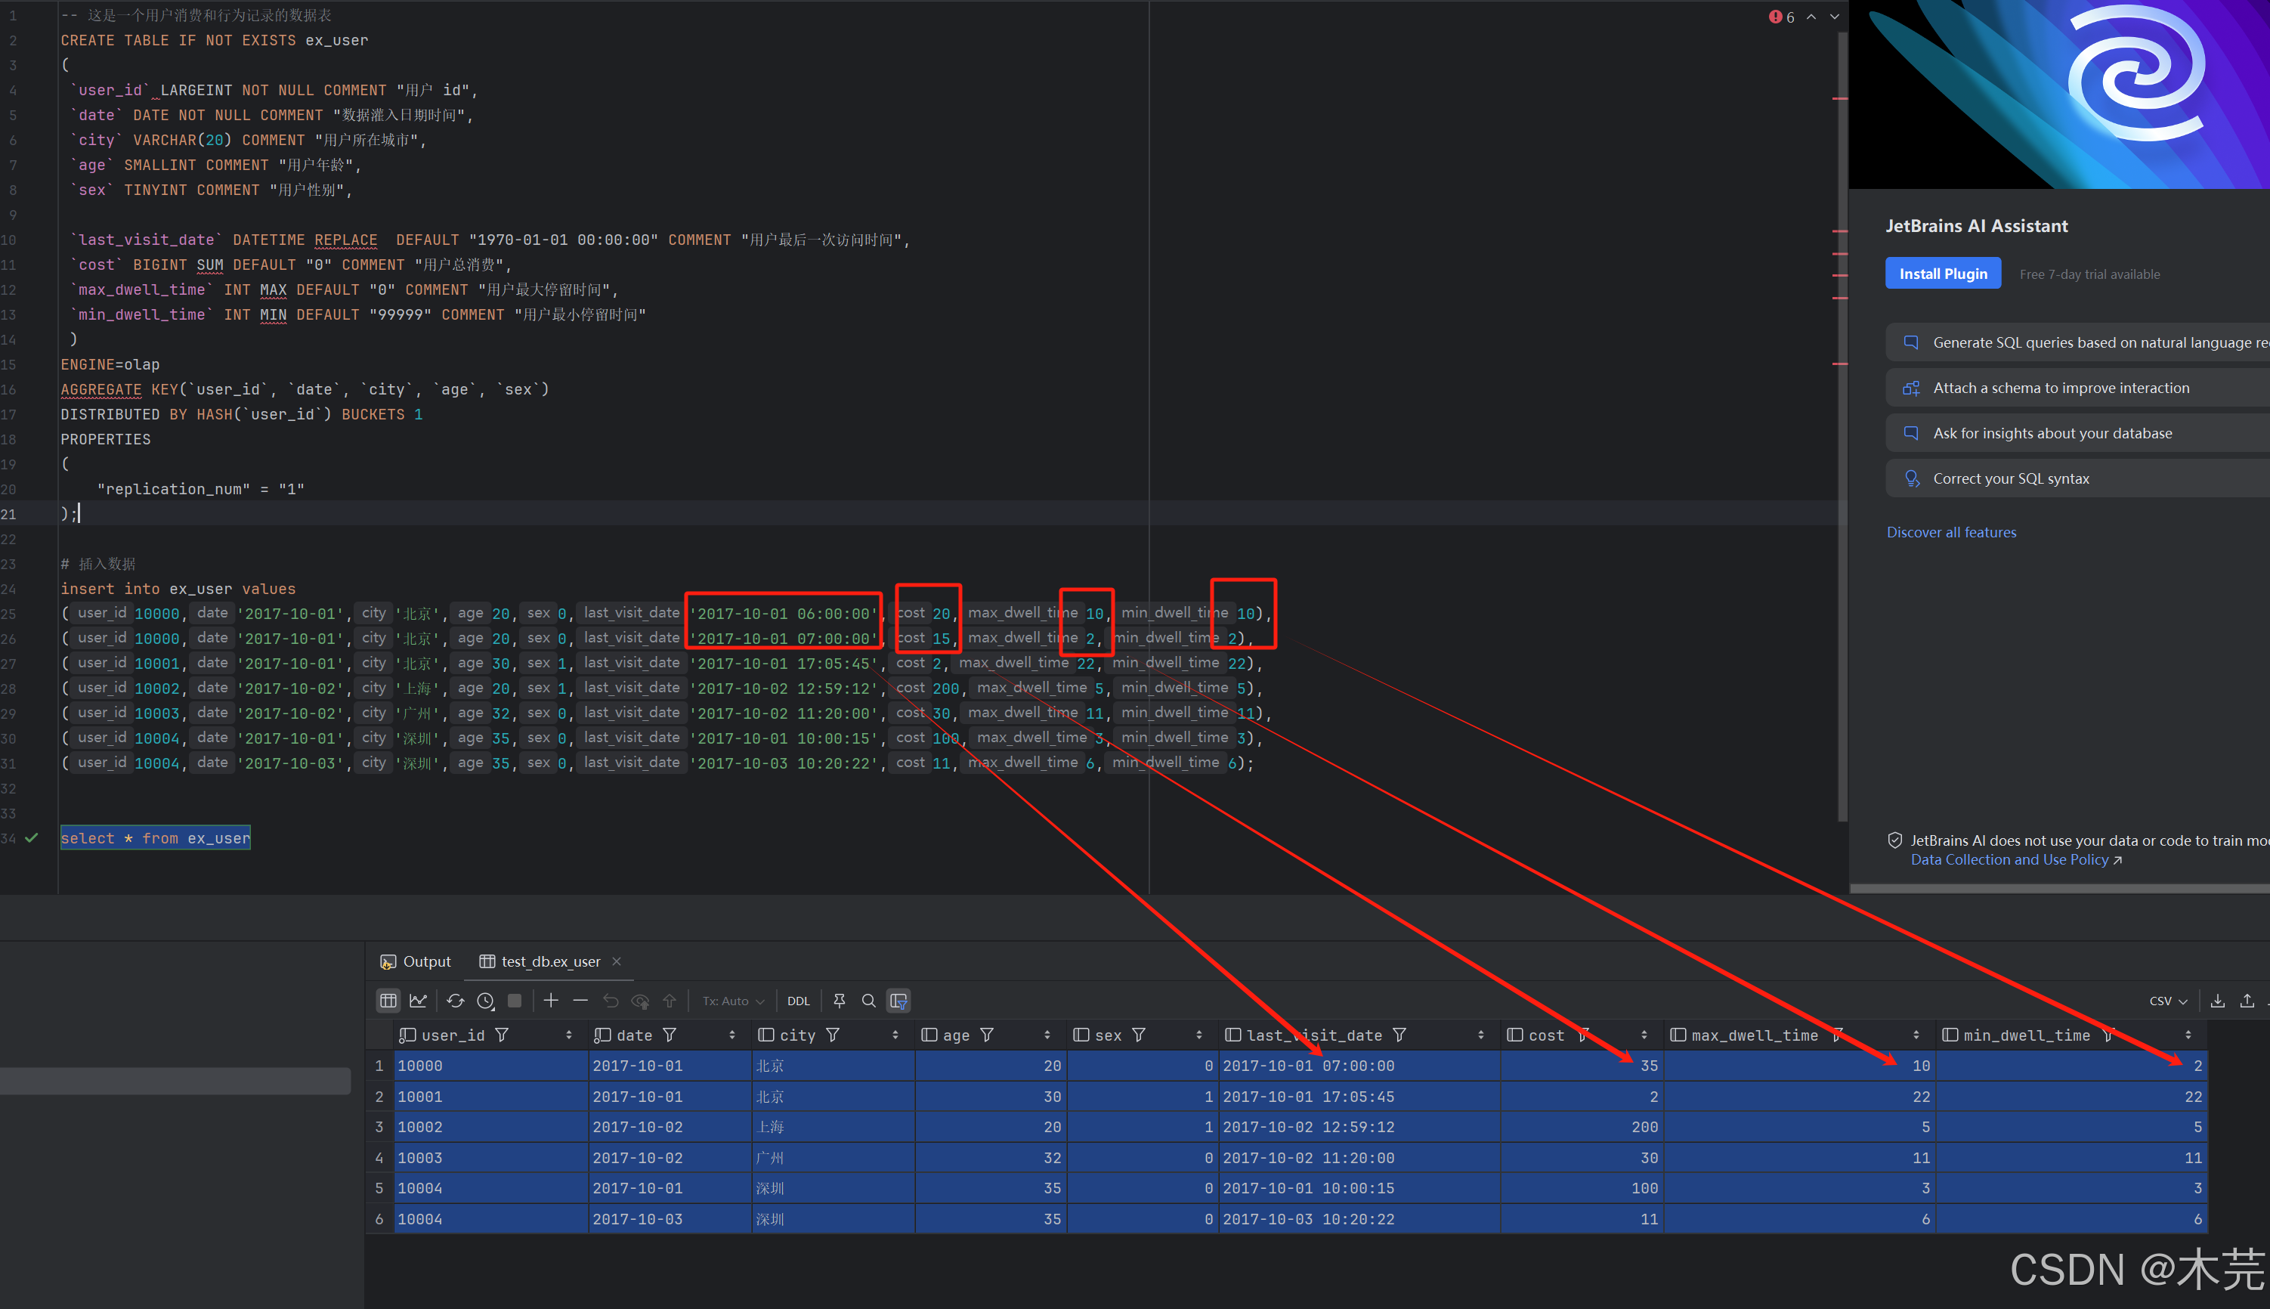The height and width of the screenshot is (1309, 2270).
Task: Open search in results grid
Action: tap(869, 1001)
